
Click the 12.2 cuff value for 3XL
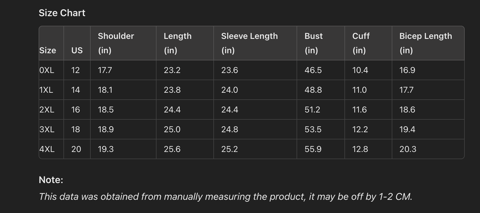point(360,129)
